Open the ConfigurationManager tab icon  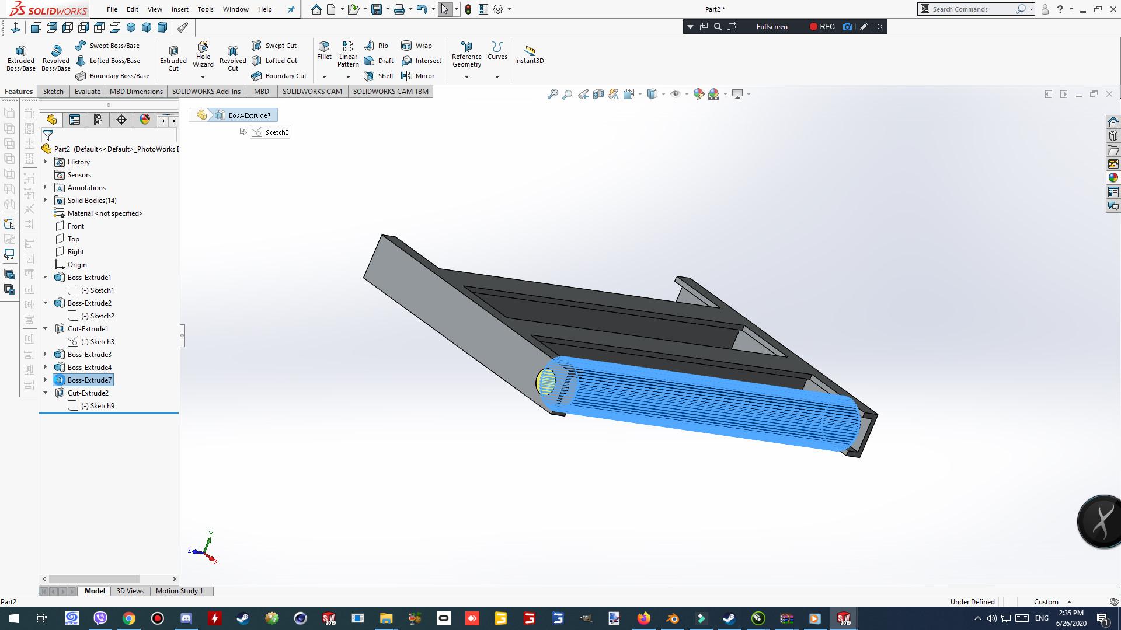click(x=98, y=120)
